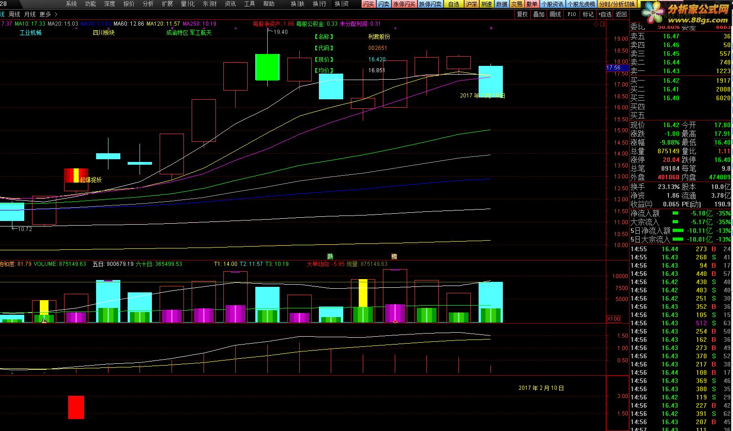Open 个股龙虎榜 ranking
The height and width of the screenshot is (431, 733).
point(582,4)
